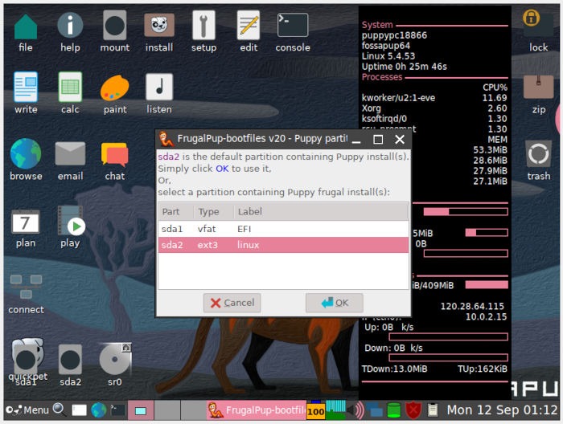Switch to the first pink desktop pager
This screenshot has width=563, height=424.
click(141, 410)
